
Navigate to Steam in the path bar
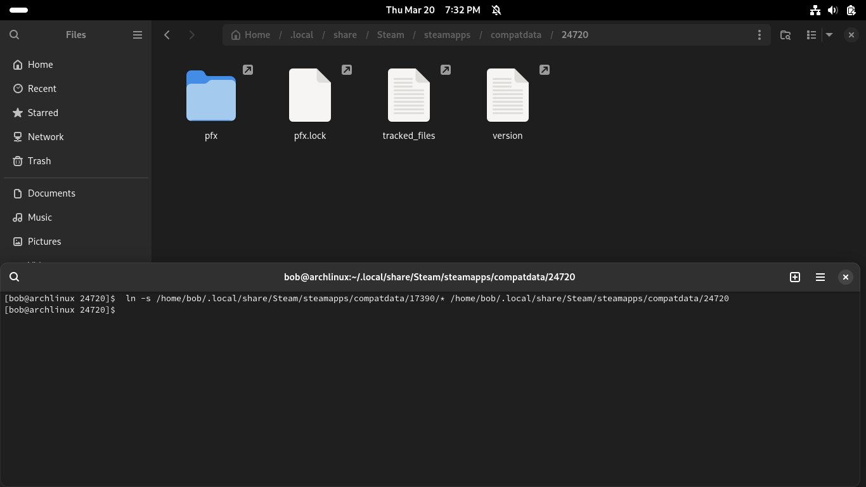(x=391, y=35)
